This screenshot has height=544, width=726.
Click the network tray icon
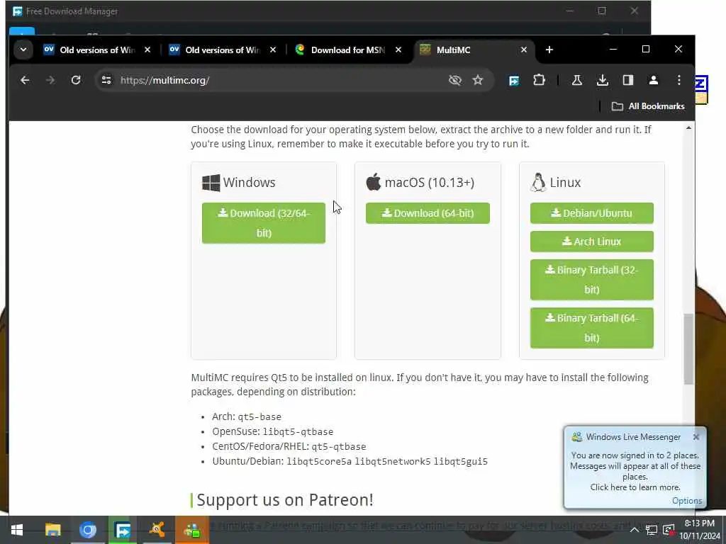point(652,530)
